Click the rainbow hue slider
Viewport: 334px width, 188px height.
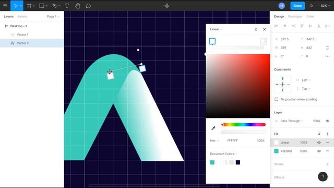[x=243, y=125]
